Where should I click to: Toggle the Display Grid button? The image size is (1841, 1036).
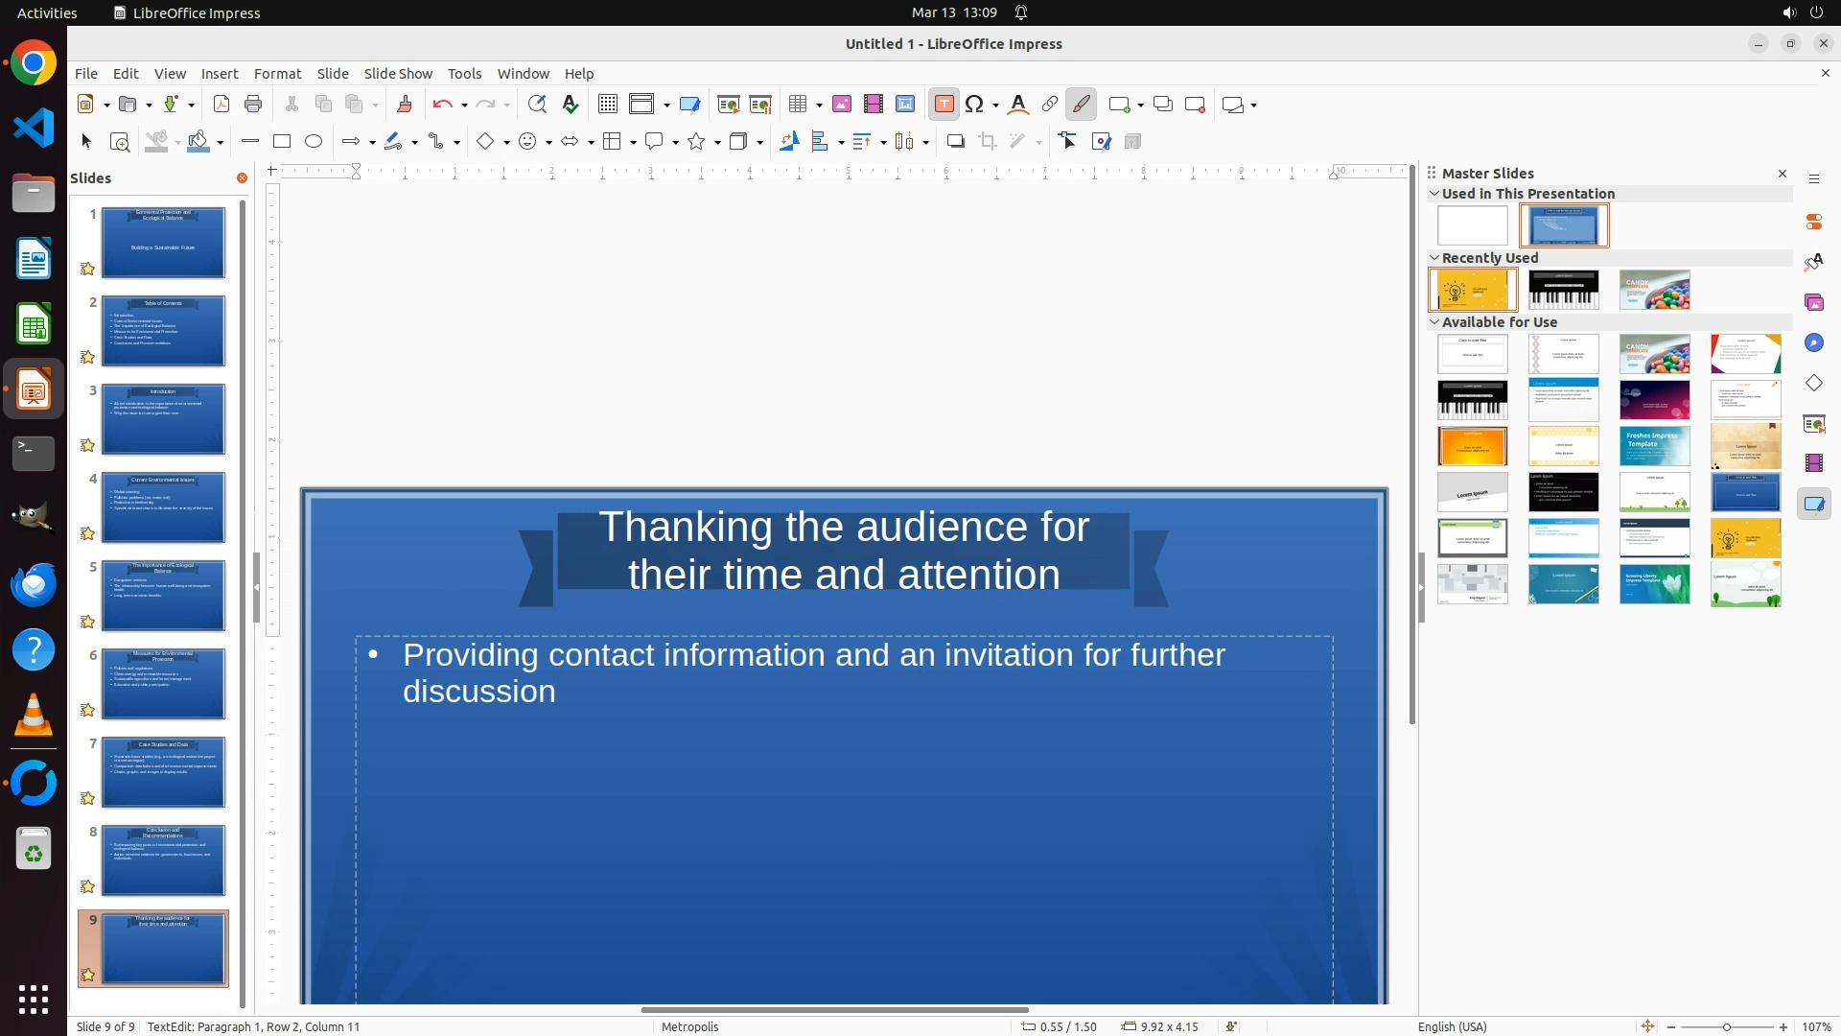[608, 105]
